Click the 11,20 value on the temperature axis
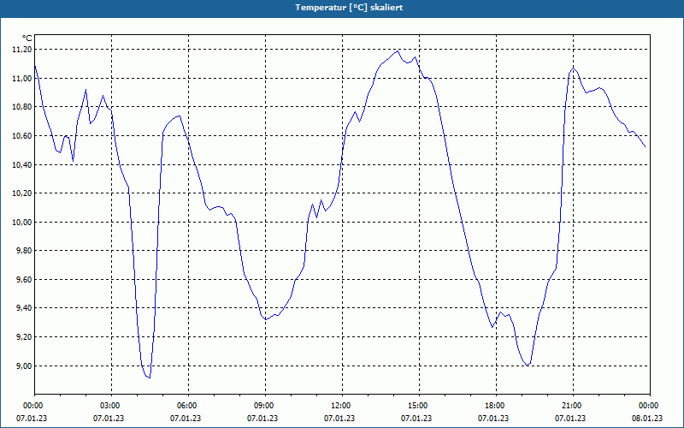Screen dimensions: 684x428 click(x=22, y=50)
